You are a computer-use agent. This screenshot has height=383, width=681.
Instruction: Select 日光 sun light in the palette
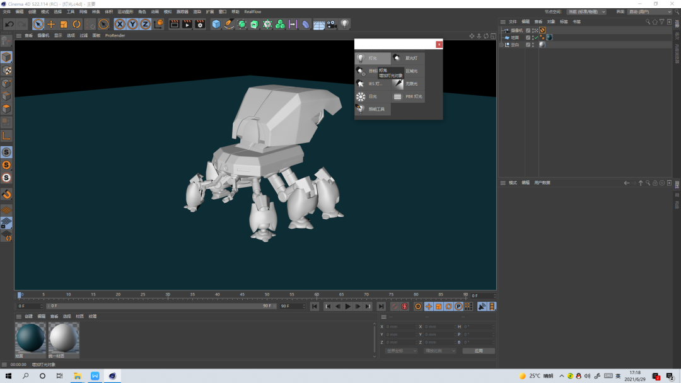pyautogui.click(x=373, y=96)
